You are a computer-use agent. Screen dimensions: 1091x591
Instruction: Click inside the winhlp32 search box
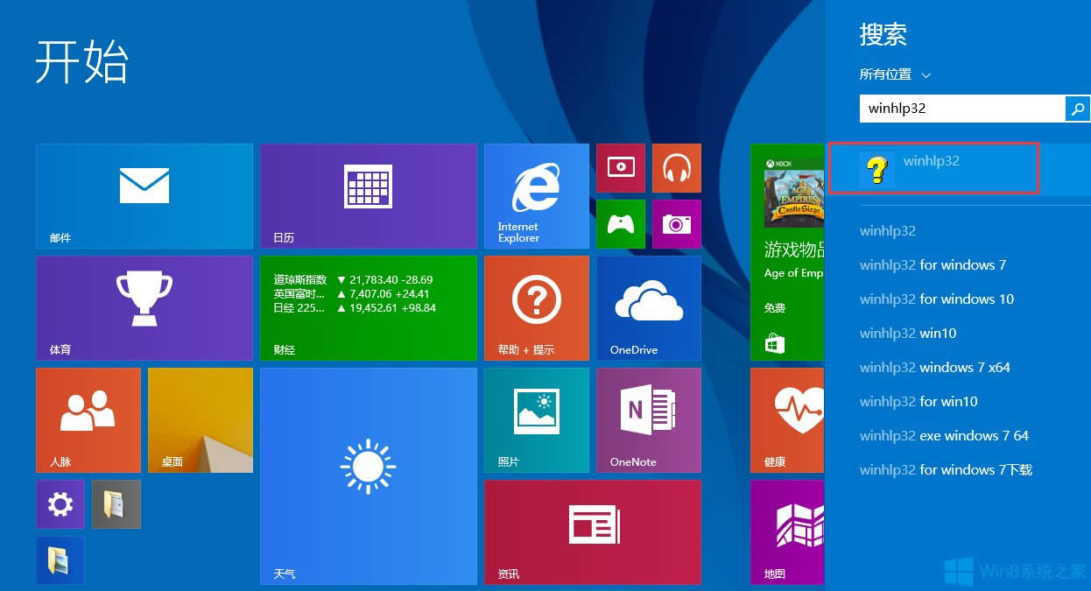point(963,108)
